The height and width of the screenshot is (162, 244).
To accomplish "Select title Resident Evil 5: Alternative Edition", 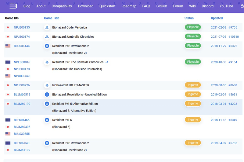I will [75, 104].
